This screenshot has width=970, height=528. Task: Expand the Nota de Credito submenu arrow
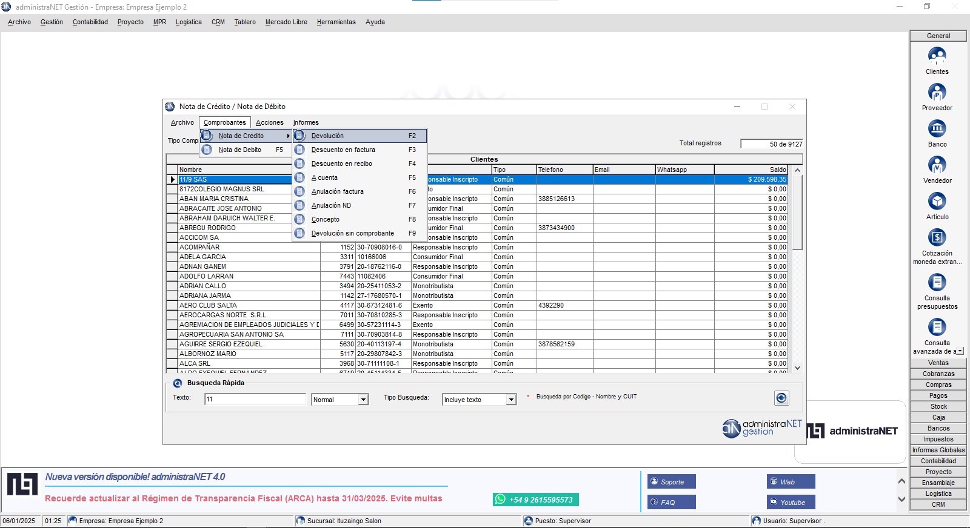click(289, 136)
